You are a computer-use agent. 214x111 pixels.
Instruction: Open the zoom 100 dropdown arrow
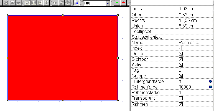click(108, 3)
